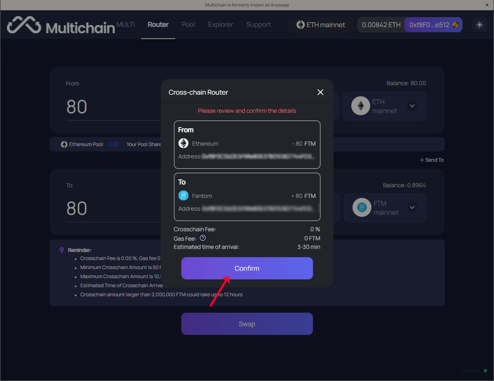The width and height of the screenshot is (494, 381).
Task: Close the Cross-chain Router dialog
Action: click(320, 92)
